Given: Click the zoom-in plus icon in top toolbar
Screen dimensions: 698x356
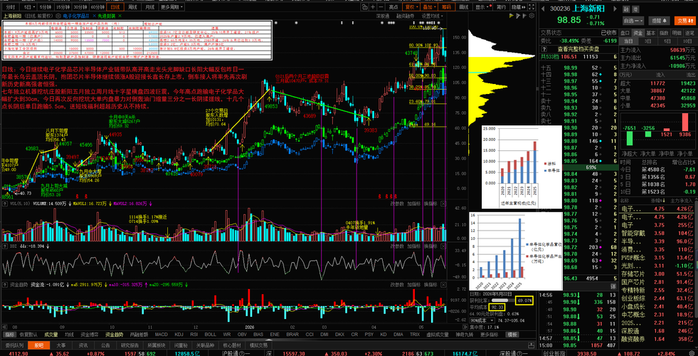Looking at the screenshot, I should coord(373,7).
